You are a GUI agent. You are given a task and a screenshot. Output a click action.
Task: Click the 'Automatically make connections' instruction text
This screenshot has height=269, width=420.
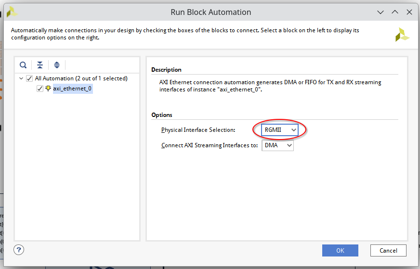click(x=185, y=34)
